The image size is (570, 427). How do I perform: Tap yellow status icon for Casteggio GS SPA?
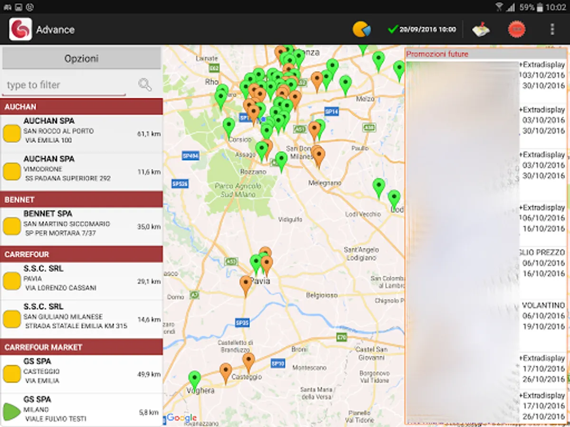[x=11, y=374]
